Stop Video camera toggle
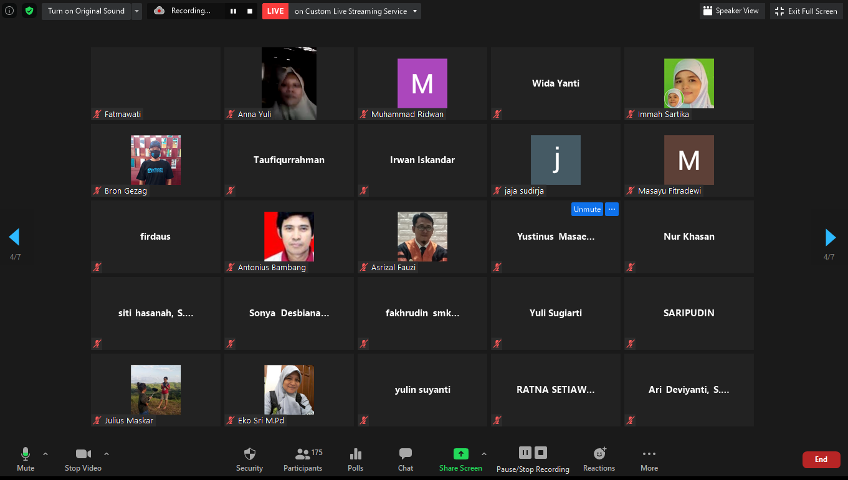 pos(83,454)
